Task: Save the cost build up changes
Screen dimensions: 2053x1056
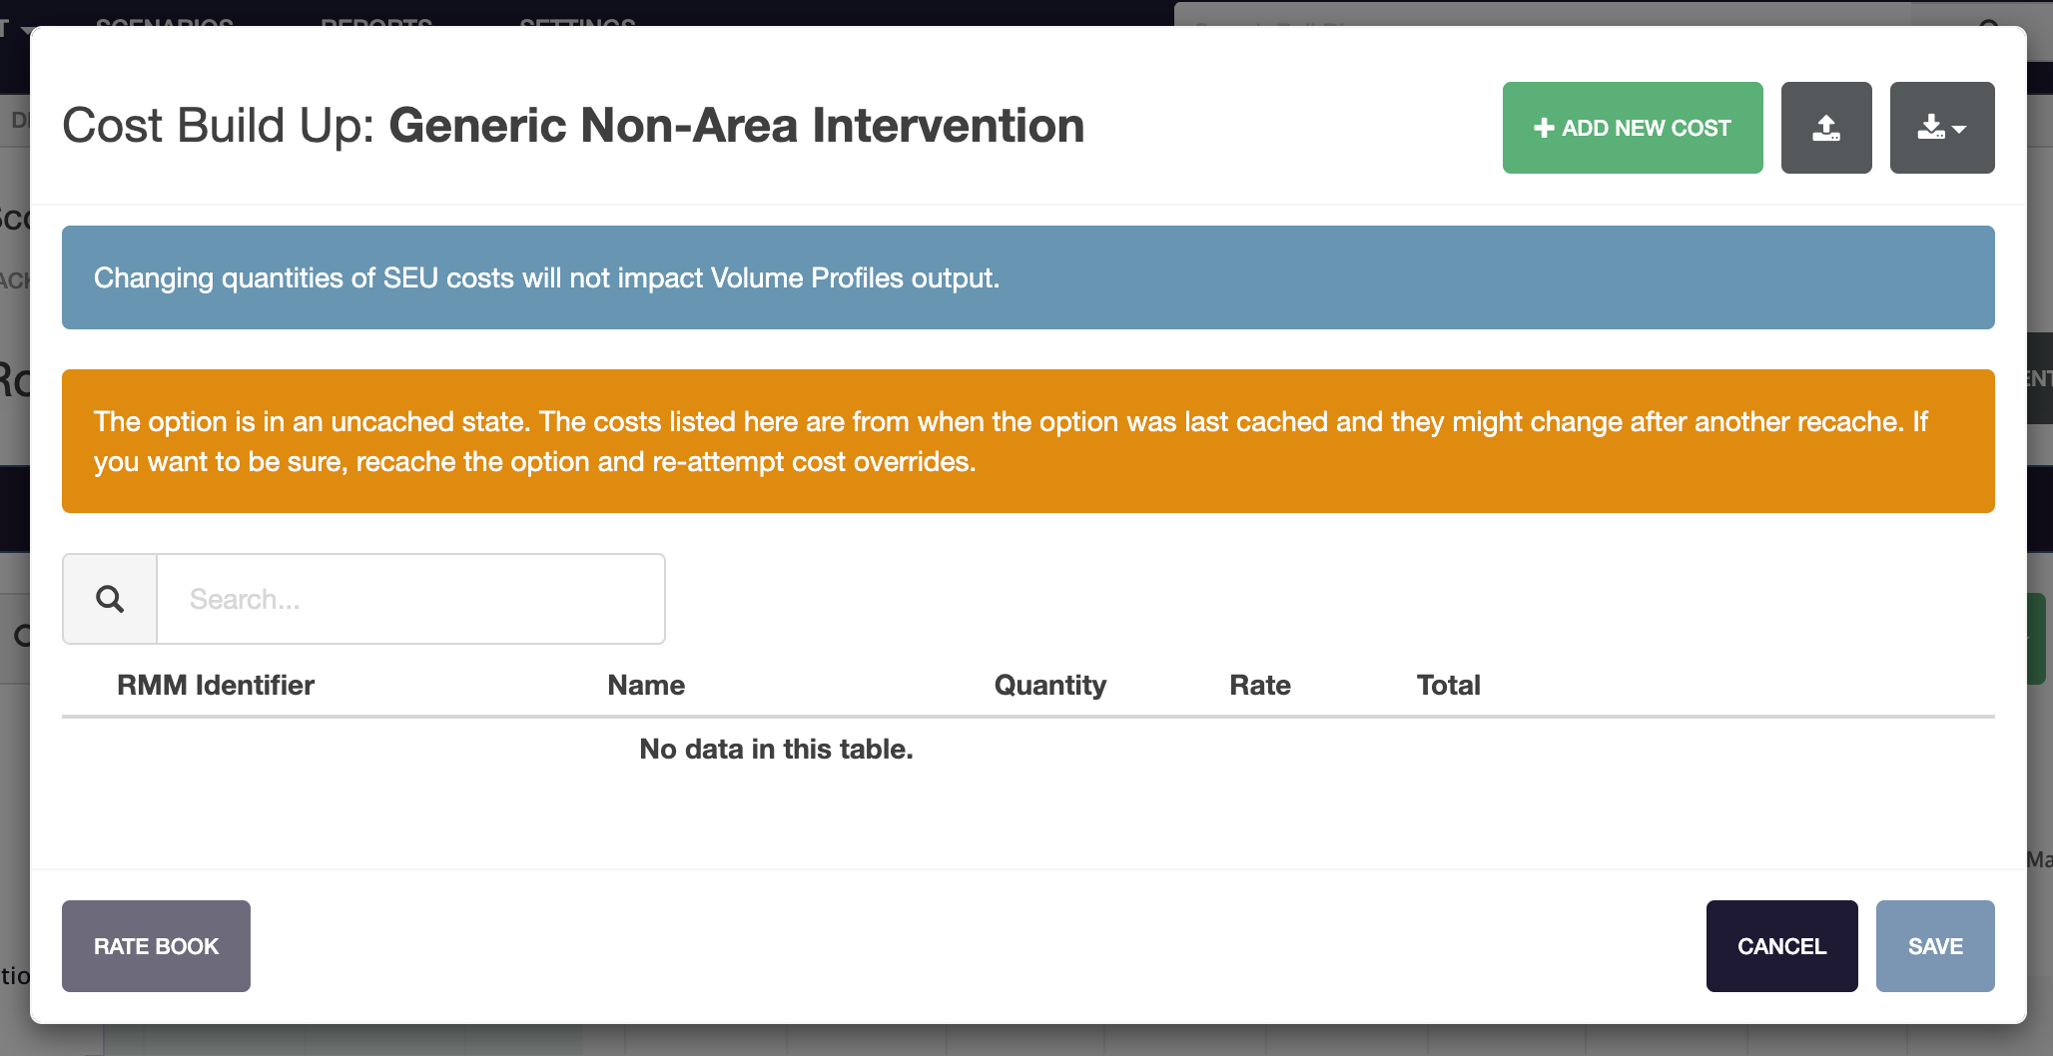Action: pos(1934,946)
